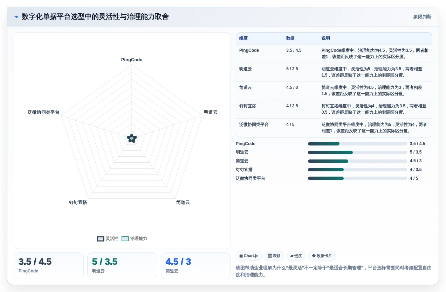This screenshot has width=446, height=292.
Task: Toggle the 治理能力 legend swatch
Action: 125,239
